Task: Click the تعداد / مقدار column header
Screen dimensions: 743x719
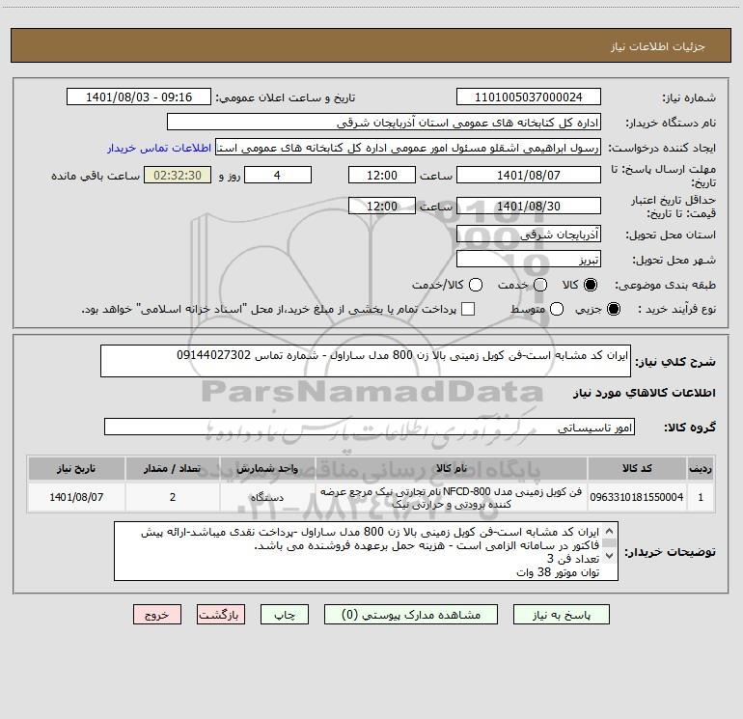Action: click(x=173, y=468)
